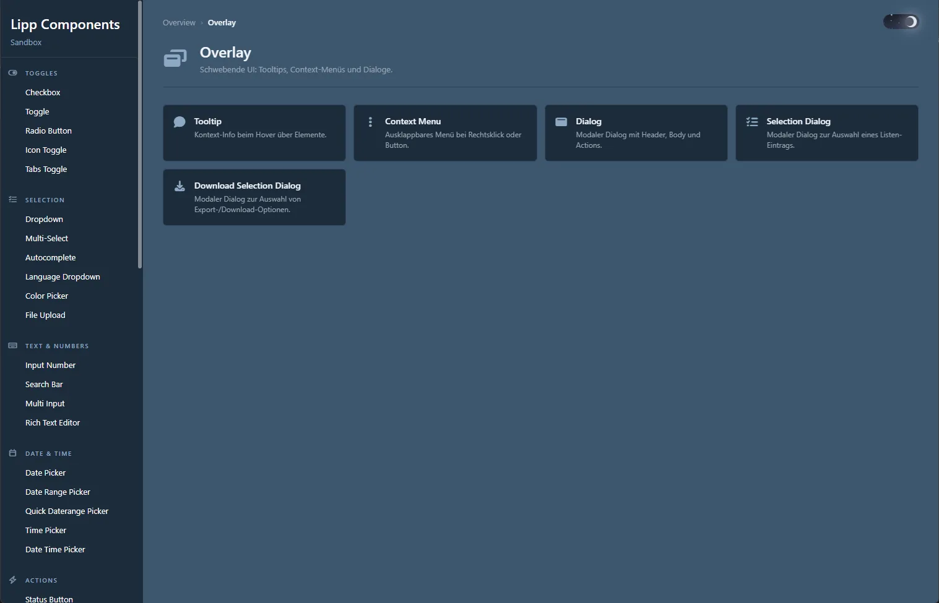Image resolution: width=939 pixels, height=603 pixels.
Task: Open Date Time Picker in sidebar
Action: click(x=55, y=549)
